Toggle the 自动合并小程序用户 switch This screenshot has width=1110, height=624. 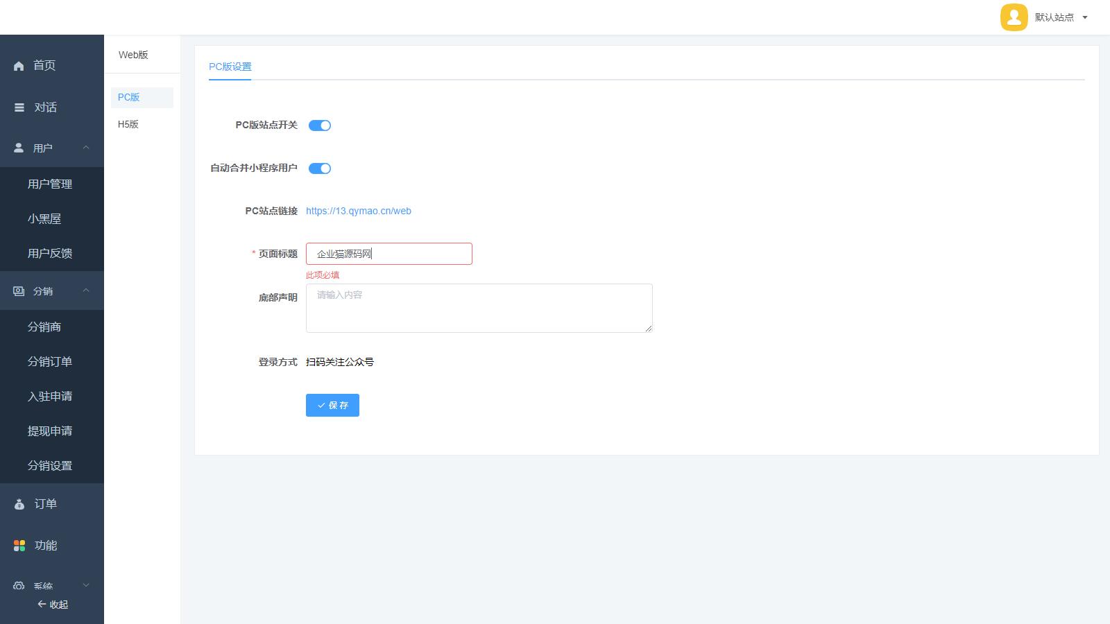pyautogui.click(x=320, y=168)
